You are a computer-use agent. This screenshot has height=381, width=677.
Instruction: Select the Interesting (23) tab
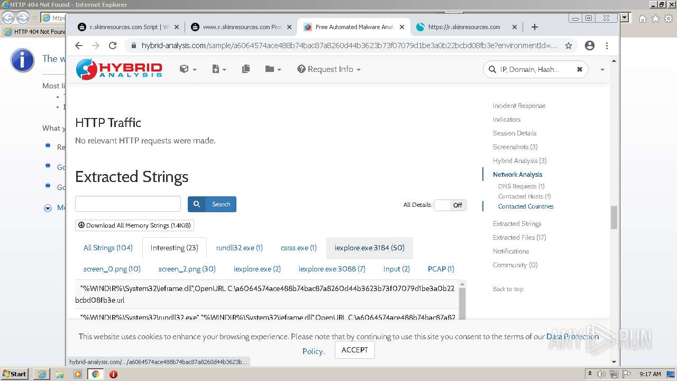[x=174, y=248]
